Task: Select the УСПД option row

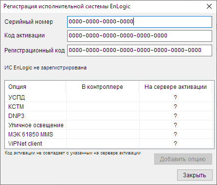Action: [109, 98]
